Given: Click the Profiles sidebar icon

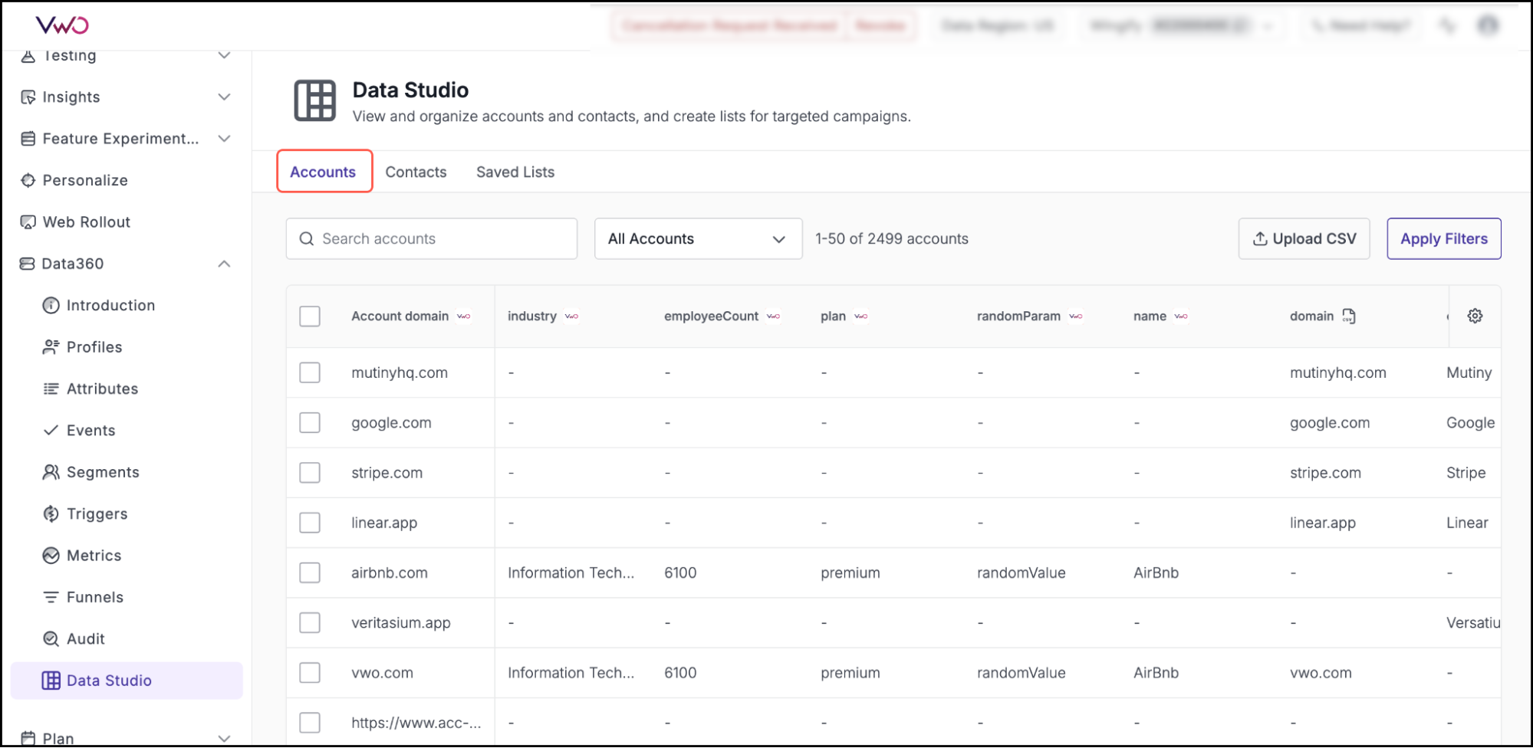Looking at the screenshot, I should (x=51, y=347).
